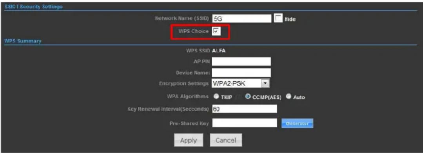Click the AP PIN input field
This screenshot has height=153, width=423.
241,62
